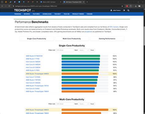Toggle dark mode contrast icon
145x114 pixels.
(124, 10)
